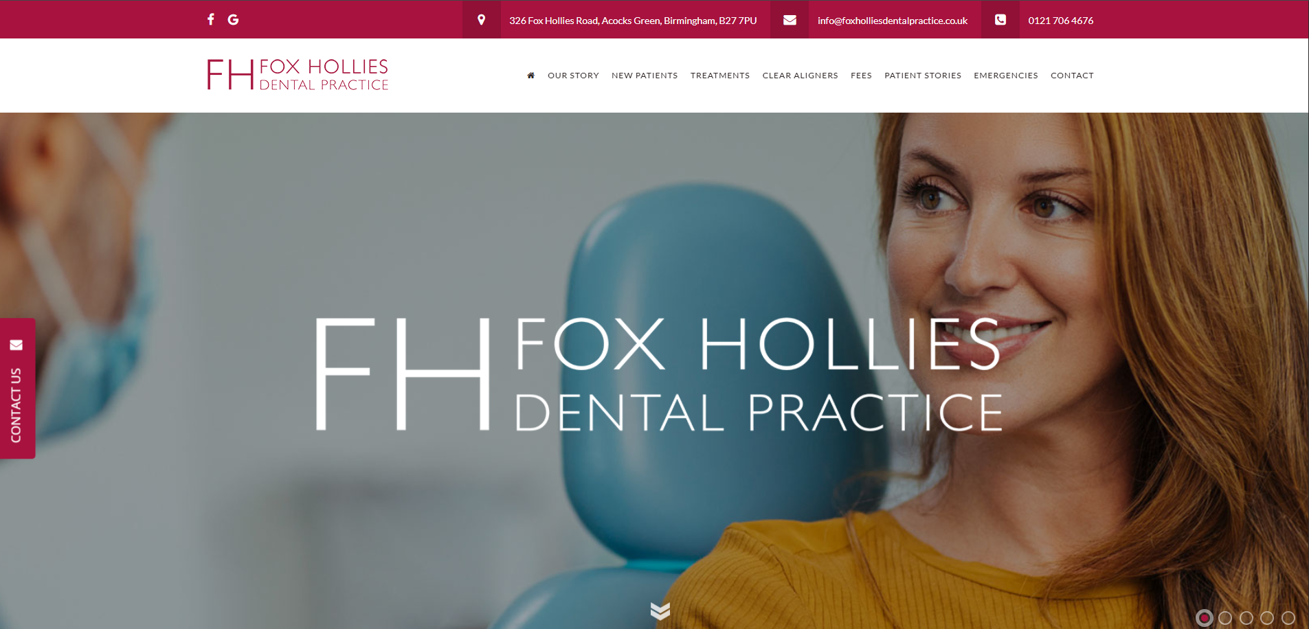Image resolution: width=1309 pixels, height=629 pixels.
Task: Click the envelope email icon in top bar
Action: (x=790, y=20)
